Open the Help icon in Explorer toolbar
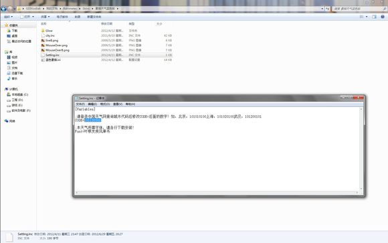The width and height of the screenshot is (388, 243). [x=383, y=17]
